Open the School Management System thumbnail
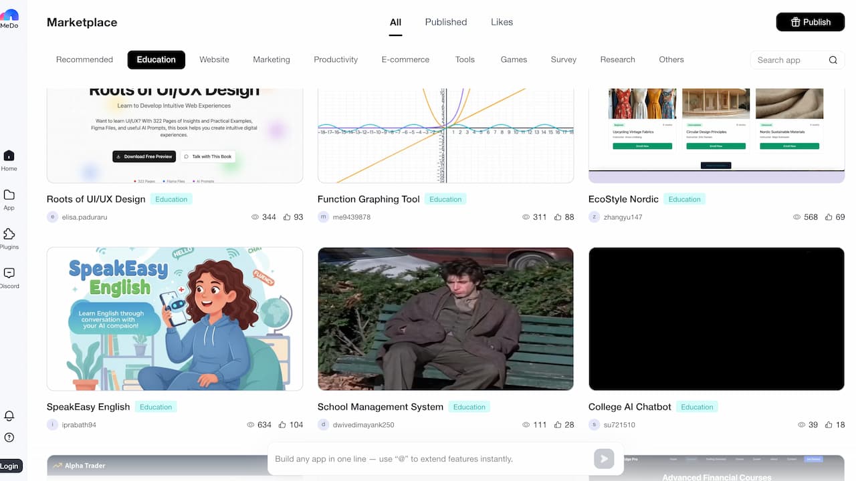This screenshot has height=481, width=856. [445, 319]
